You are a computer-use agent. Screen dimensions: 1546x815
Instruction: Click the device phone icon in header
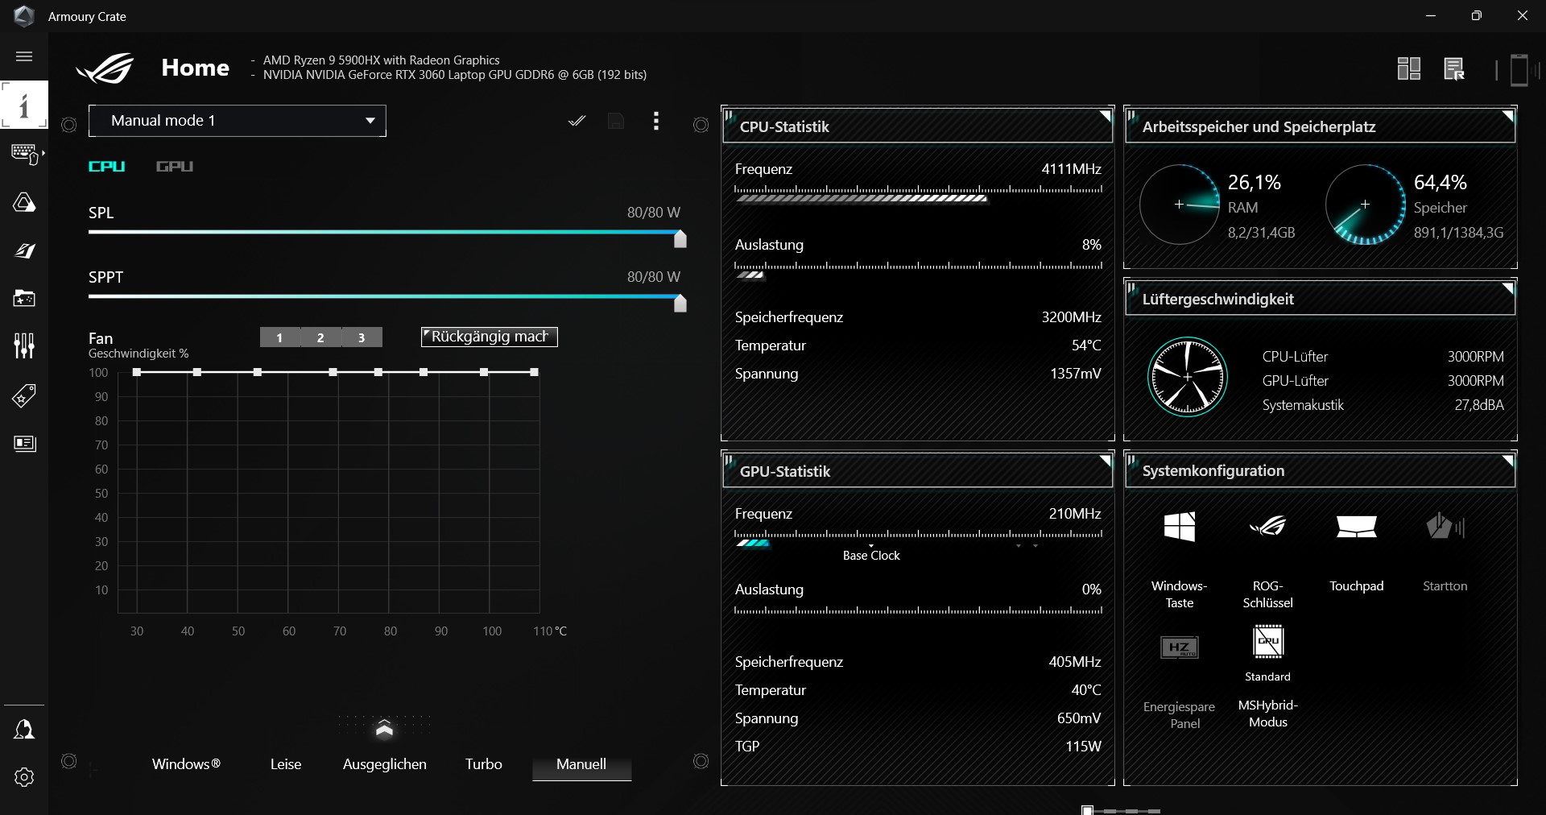(1519, 69)
